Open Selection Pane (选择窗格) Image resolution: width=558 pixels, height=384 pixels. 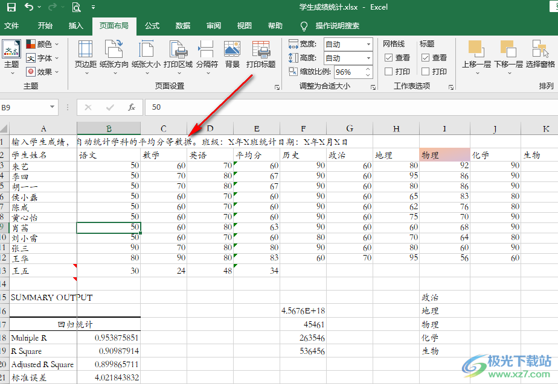coord(540,53)
